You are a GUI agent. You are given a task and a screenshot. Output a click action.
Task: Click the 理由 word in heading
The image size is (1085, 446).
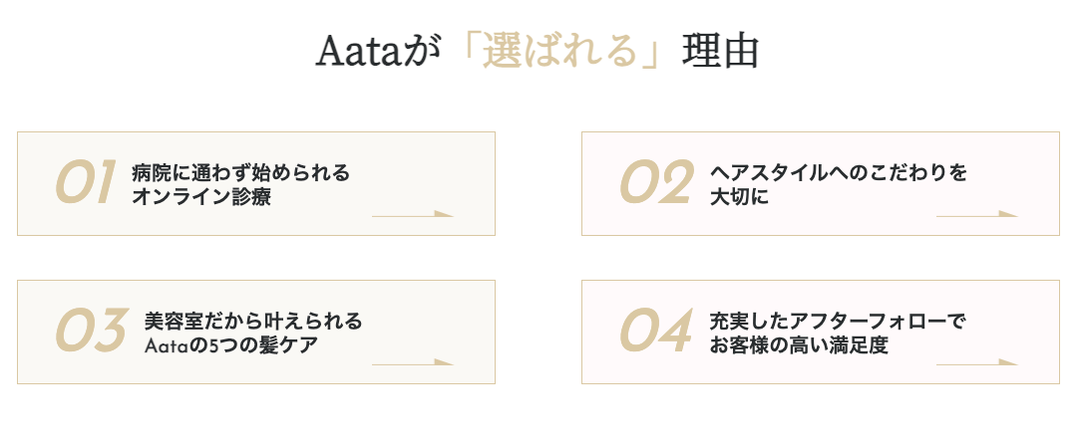[721, 52]
